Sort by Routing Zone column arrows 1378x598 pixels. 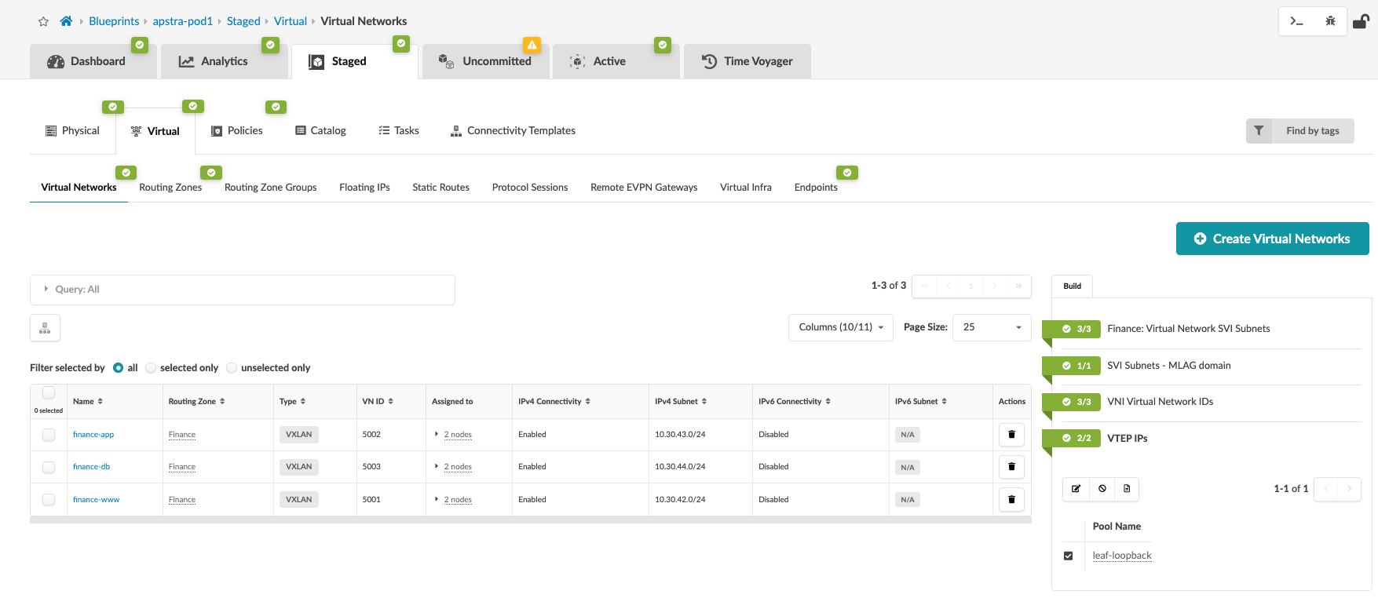pos(222,401)
